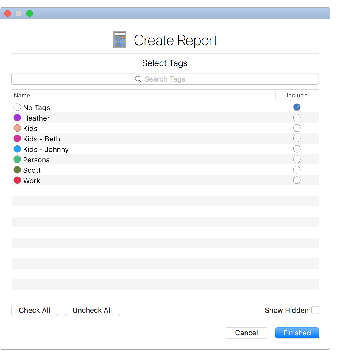Click the olive dot beside Scott
This screenshot has width=357, height=357.
click(17, 170)
